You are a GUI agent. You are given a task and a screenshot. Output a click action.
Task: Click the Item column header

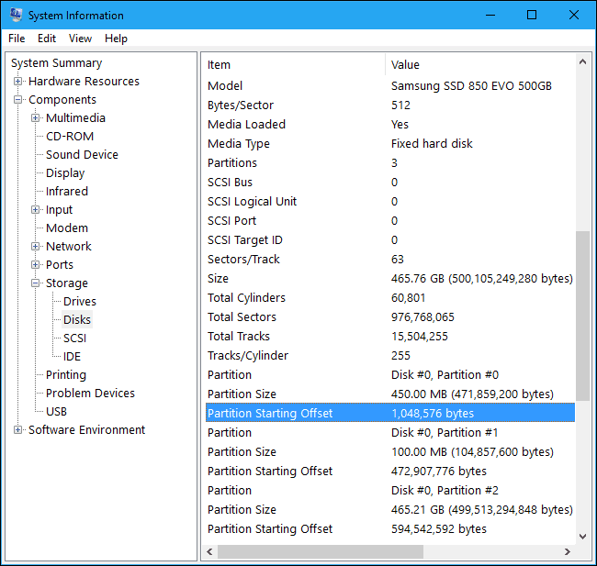(292, 65)
